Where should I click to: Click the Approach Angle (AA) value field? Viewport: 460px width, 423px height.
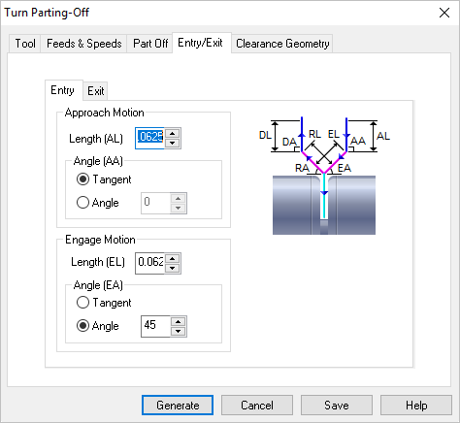[155, 203]
